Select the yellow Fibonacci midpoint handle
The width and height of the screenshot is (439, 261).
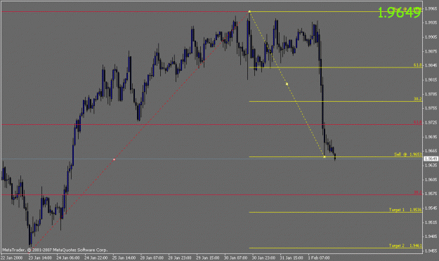point(287,84)
